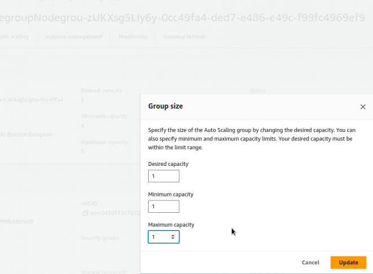Image resolution: width=373 pixels, height=274 pixels.
Task: Click the Maximum capacity label in dialog
Action: 171,224
